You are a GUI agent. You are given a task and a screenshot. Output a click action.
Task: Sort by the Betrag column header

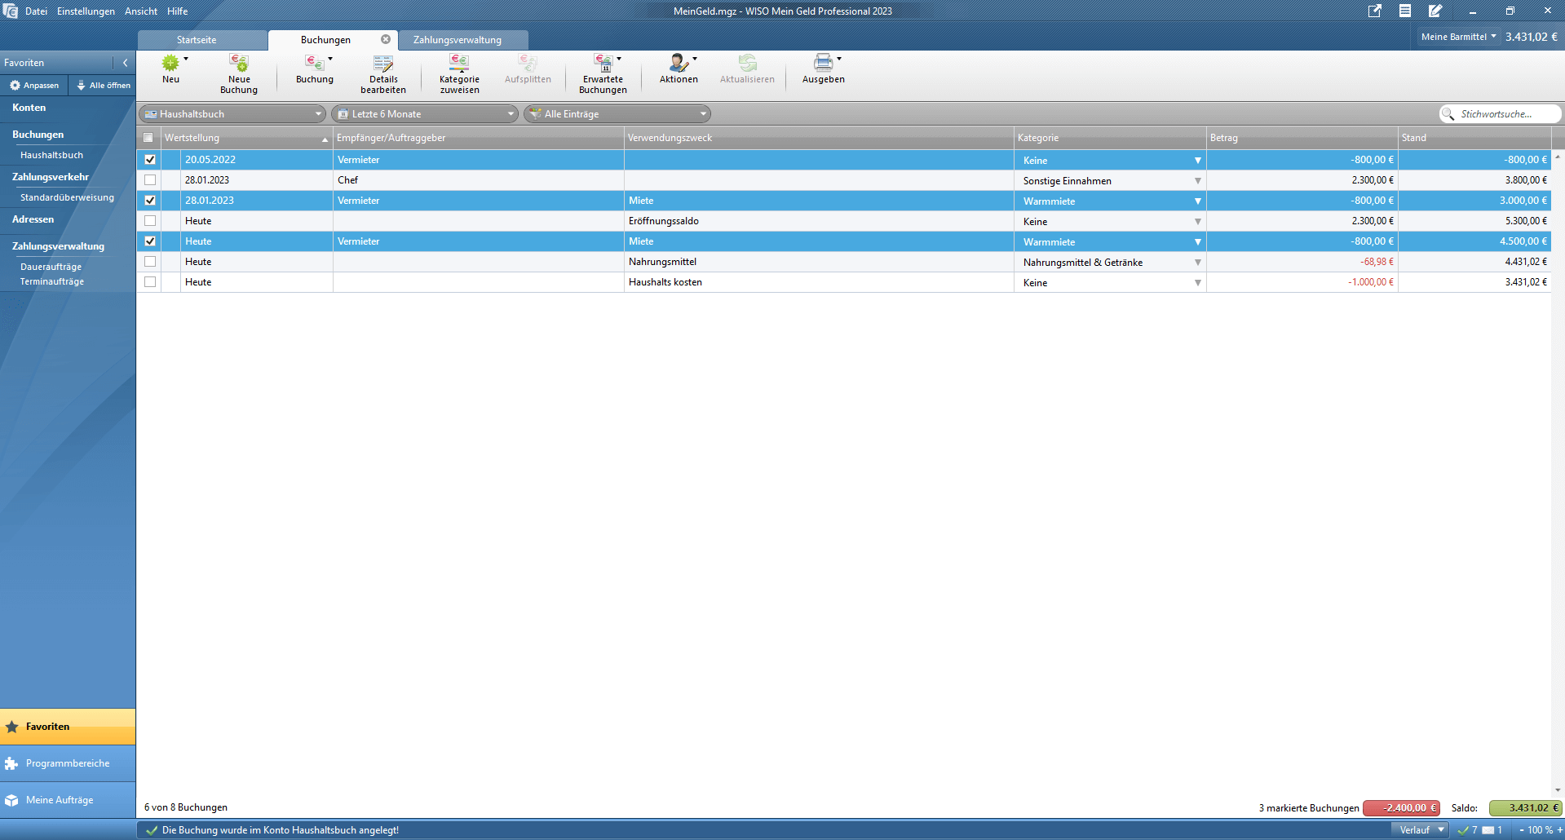click(1302, 138)
